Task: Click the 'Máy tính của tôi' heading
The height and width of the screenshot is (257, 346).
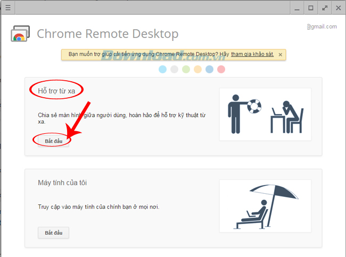Action: 62,183
